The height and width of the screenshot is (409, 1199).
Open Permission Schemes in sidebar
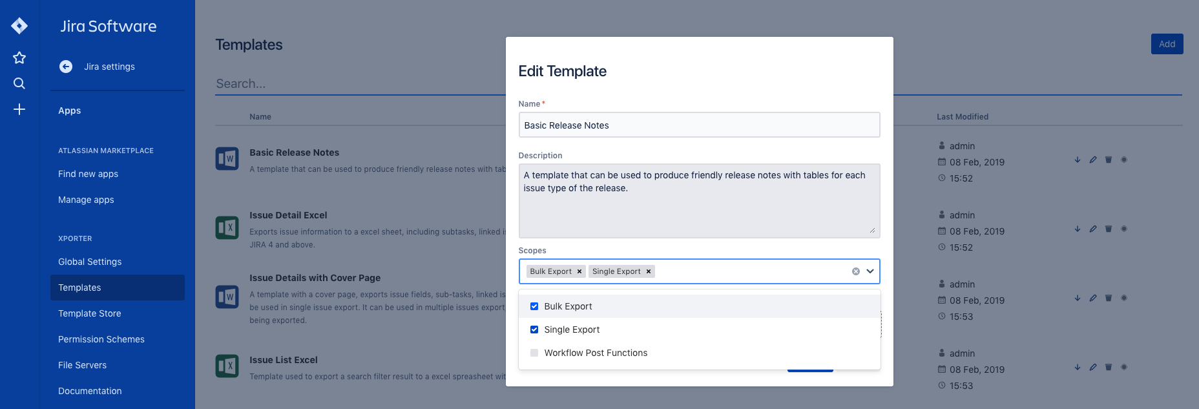click(101, 339)
